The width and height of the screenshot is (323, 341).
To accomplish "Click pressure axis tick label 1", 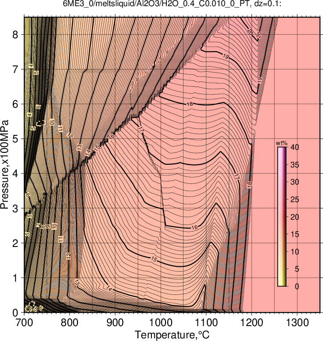I will (x=15, y=278).
